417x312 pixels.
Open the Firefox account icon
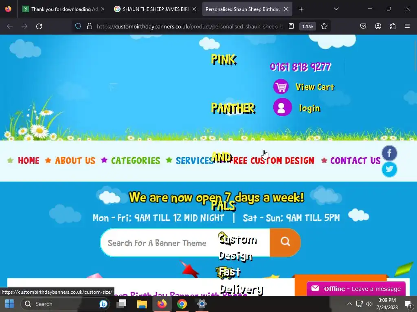pyautogui.click(x=378, y=26)
